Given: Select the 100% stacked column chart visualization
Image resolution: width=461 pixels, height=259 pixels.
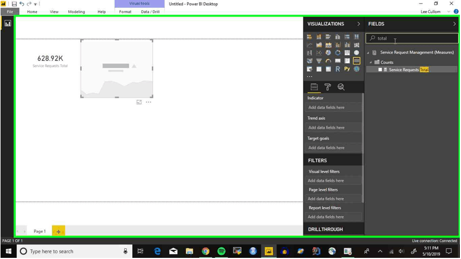Looking at the screenshot, I should [x=356, y=37].
